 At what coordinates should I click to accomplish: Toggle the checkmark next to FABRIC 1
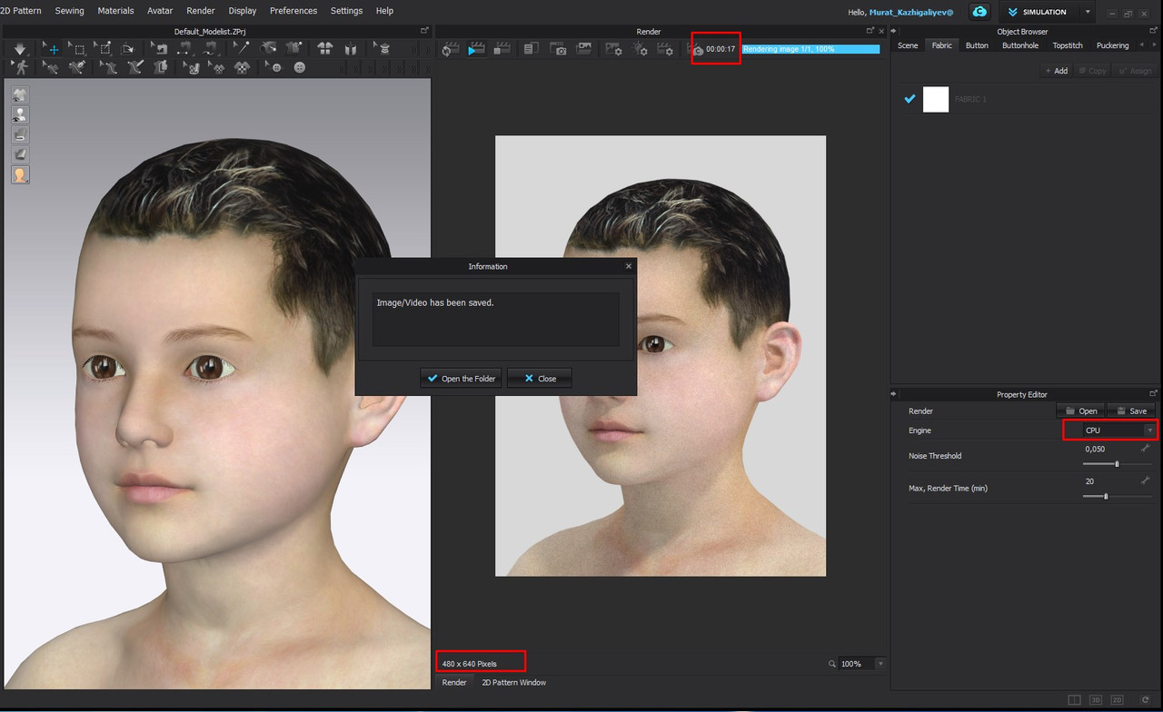pyautogui.click(x=910, y=99)
